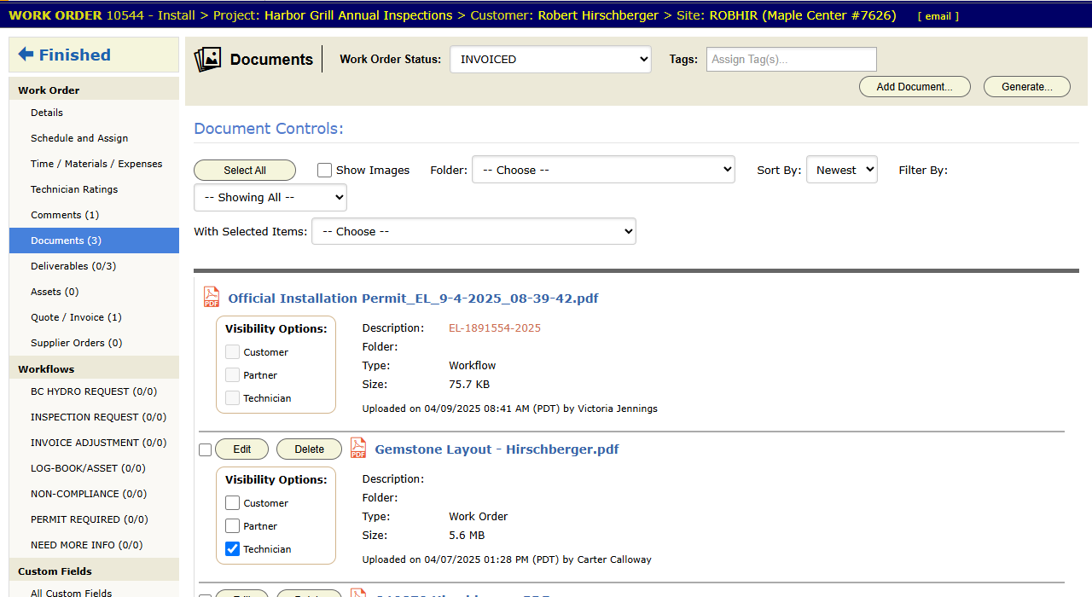Viewport: 1092px width, 597px height.
Task: Click PDF icon beside Gemstone Layout file
Action: pyautogui.click(x=358, y=448)
